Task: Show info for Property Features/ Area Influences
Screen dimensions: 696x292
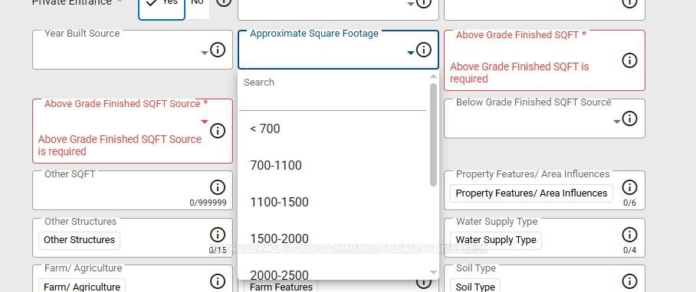Action: coord(629,187)
